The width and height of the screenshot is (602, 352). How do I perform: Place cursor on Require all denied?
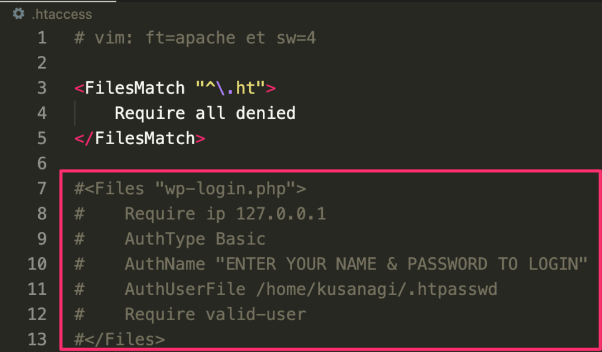pyautogui.click(x=205, y=114)
